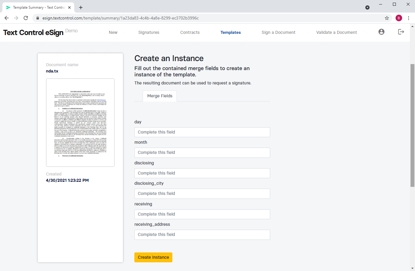Navigate back with the browser back arrow
This screenshot has height=271, width=415.
click(x=7, y=18)
